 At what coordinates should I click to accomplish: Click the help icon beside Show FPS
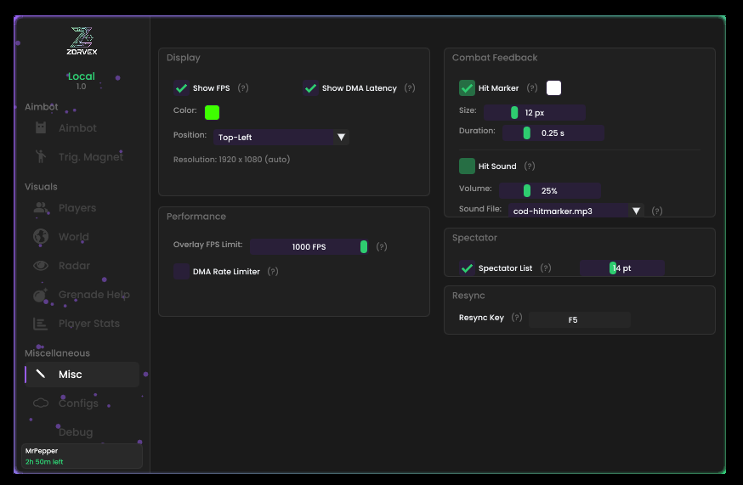click(x=243, y=88)
